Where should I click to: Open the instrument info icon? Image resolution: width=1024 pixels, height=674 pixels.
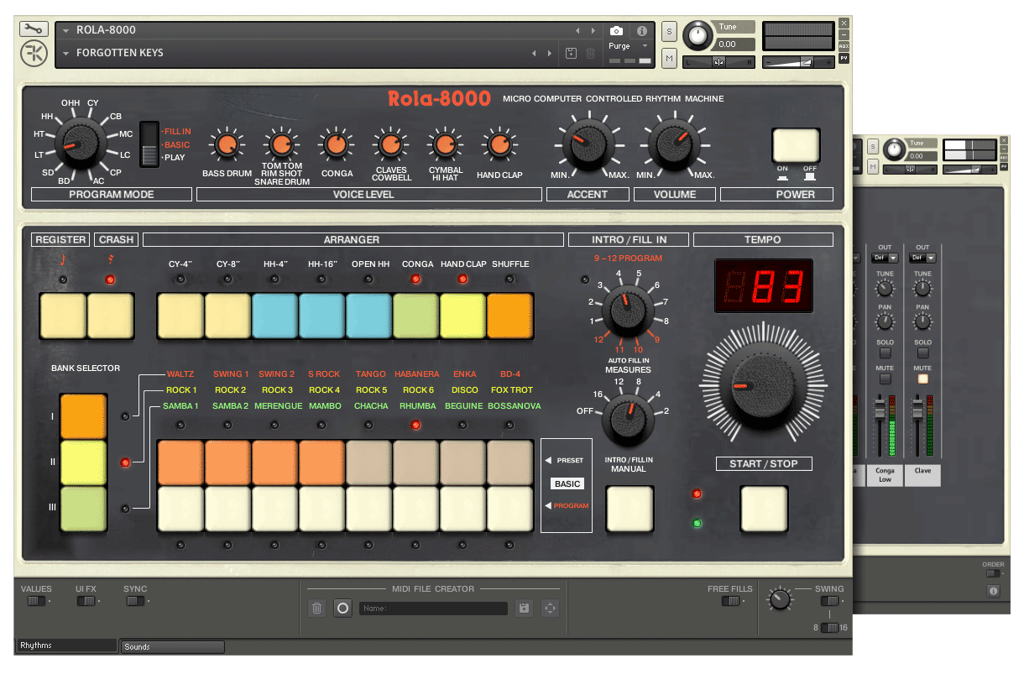[x=641, y=31]
